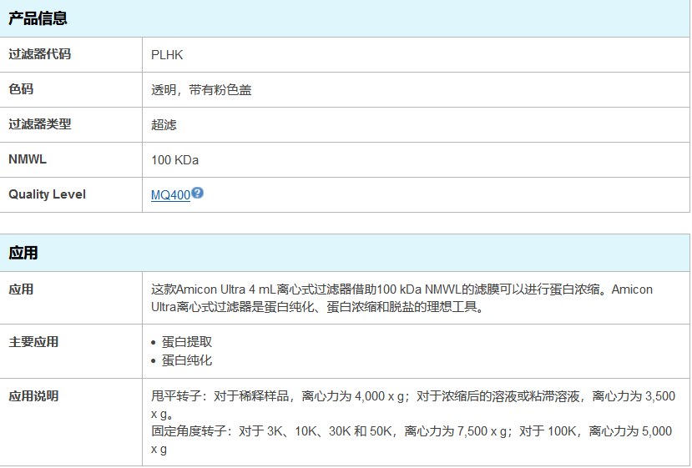The width and height of the screenshot is (692, 468).
Task: Click the 应用 row label in table
Action: pos(21,289)
